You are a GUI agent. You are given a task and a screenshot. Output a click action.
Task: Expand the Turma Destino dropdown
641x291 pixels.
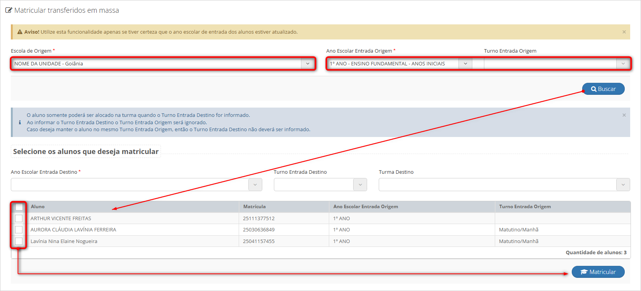pyautogui.click(x=504, y=185)
